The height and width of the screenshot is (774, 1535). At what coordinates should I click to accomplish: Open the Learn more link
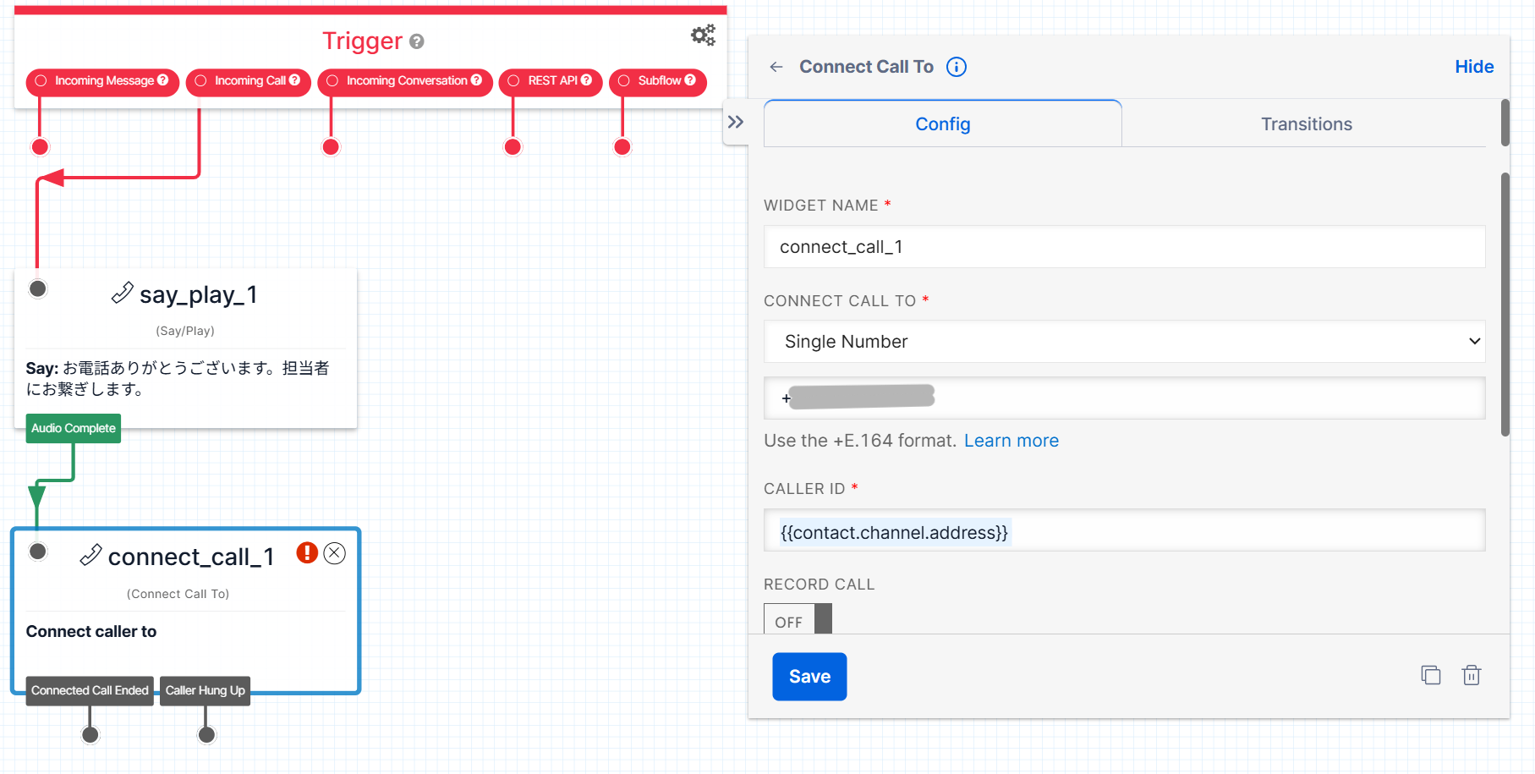(x=1011, y=440)
